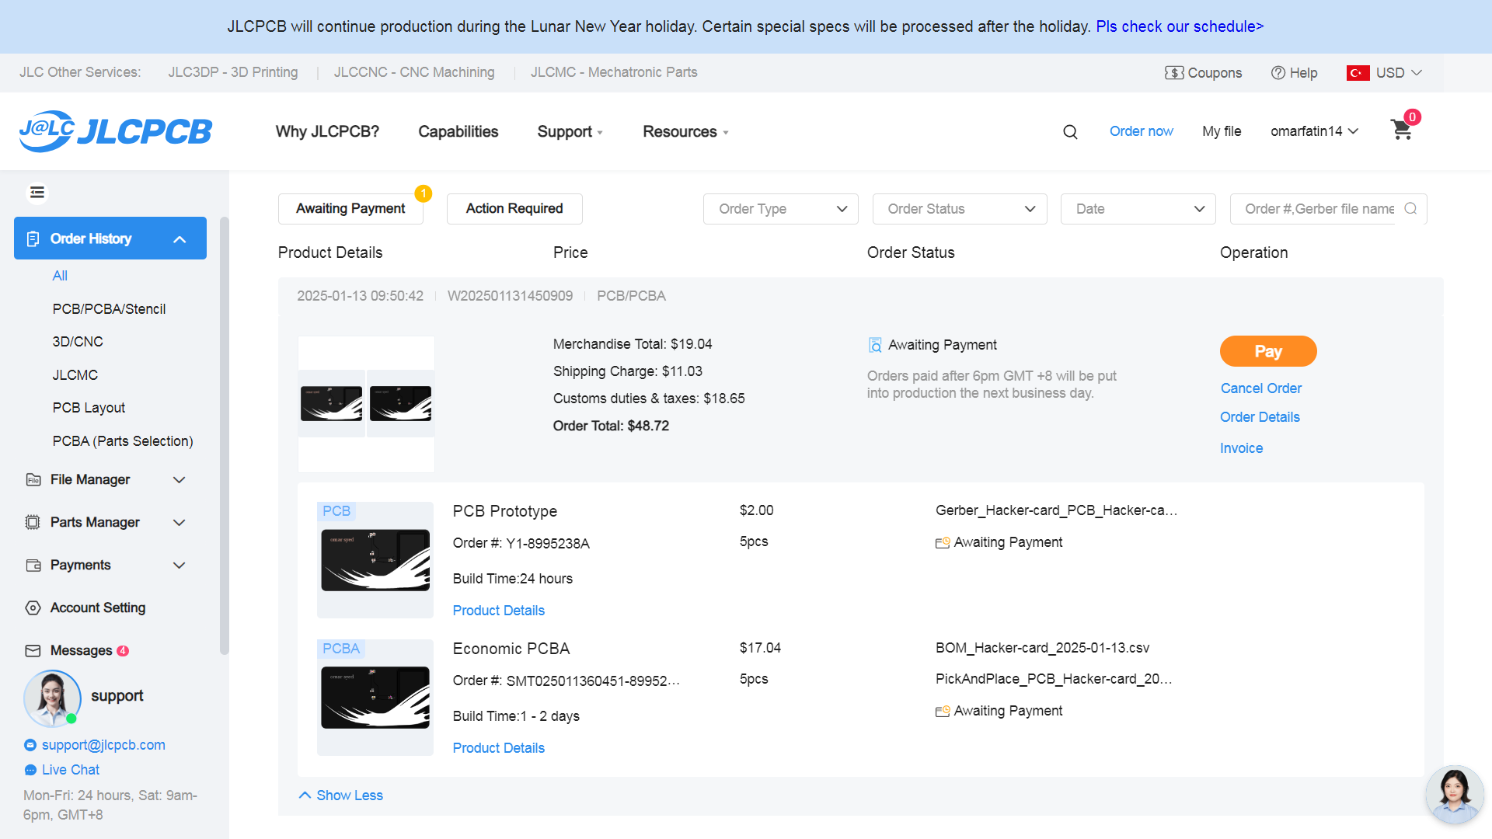Click Order now in header

pos(1141,132)
